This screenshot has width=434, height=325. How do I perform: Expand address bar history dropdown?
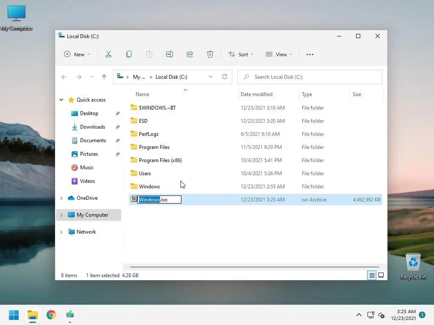(211, 77)
